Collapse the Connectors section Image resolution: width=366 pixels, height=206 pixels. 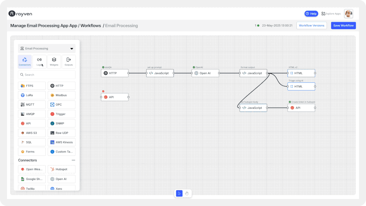tap(73, 160)
